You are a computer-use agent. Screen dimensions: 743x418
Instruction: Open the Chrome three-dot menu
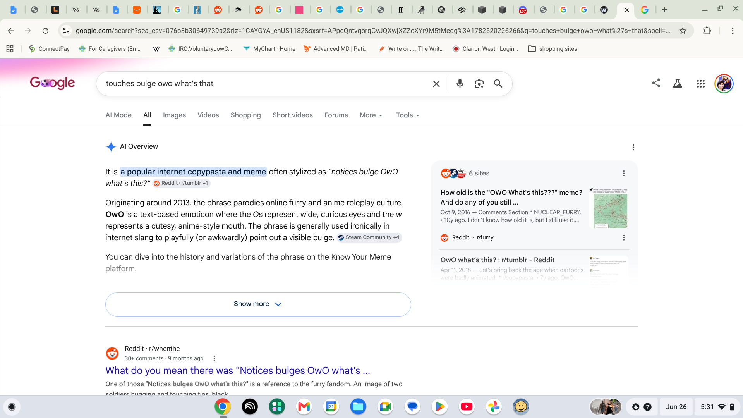[x=733, y=31]
